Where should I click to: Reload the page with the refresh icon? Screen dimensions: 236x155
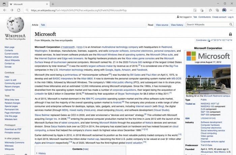pos(20,10)
